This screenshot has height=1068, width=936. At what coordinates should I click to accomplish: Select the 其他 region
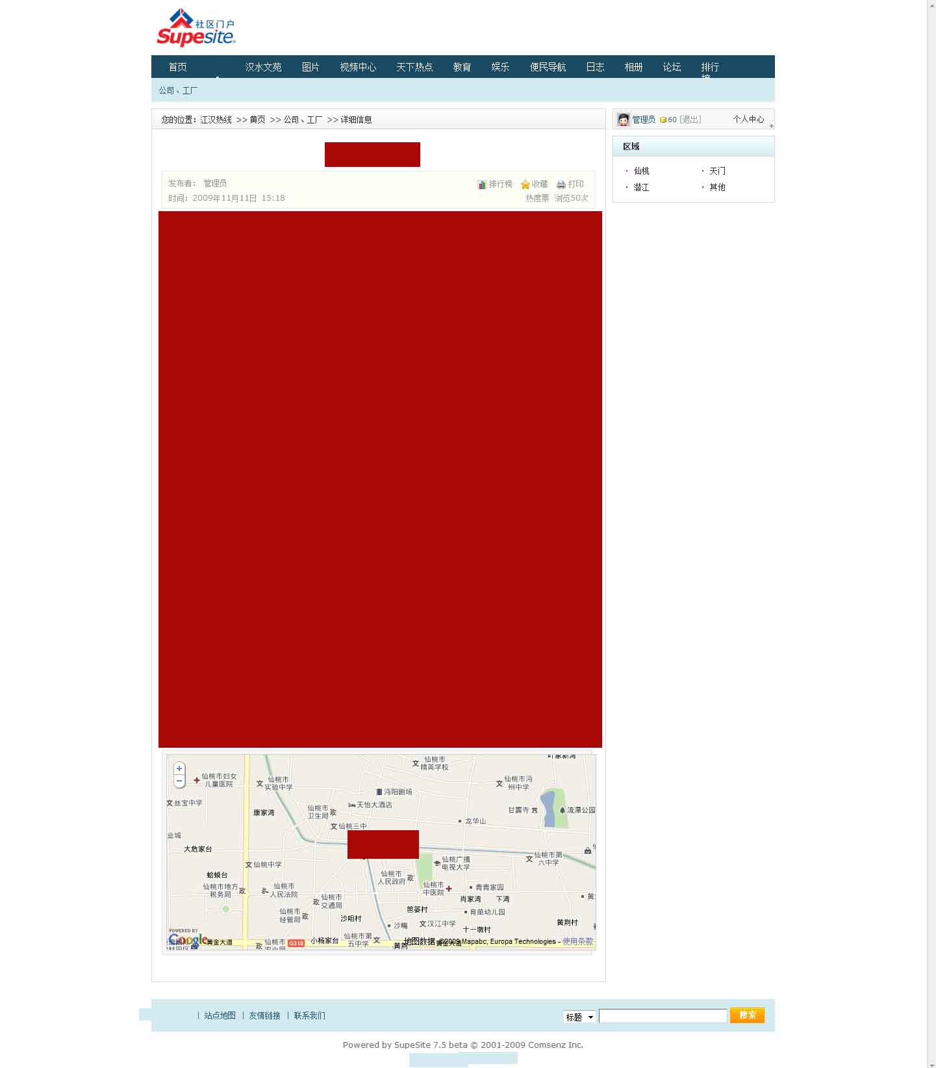click(717, 187)
